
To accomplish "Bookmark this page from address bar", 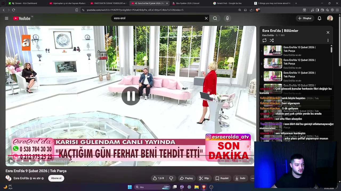I will click(x=77, y=10).
